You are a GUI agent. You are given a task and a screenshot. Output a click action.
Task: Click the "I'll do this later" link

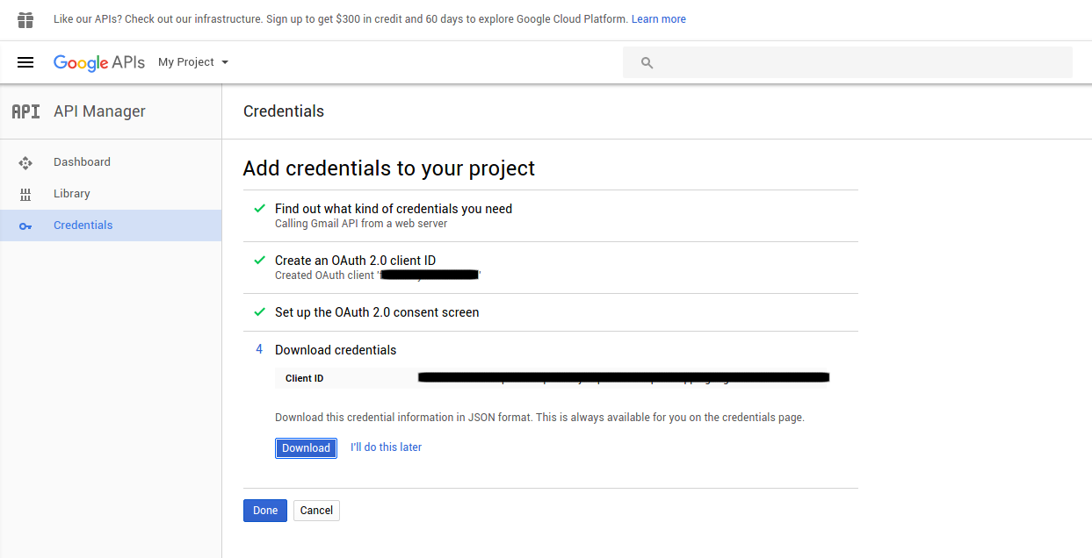[x=386, y=447]
